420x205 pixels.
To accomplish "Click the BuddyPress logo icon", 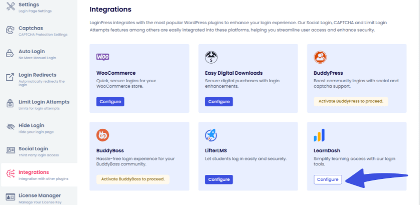I will pos(320,57).
